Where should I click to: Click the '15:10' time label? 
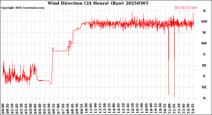pos(123,109)
